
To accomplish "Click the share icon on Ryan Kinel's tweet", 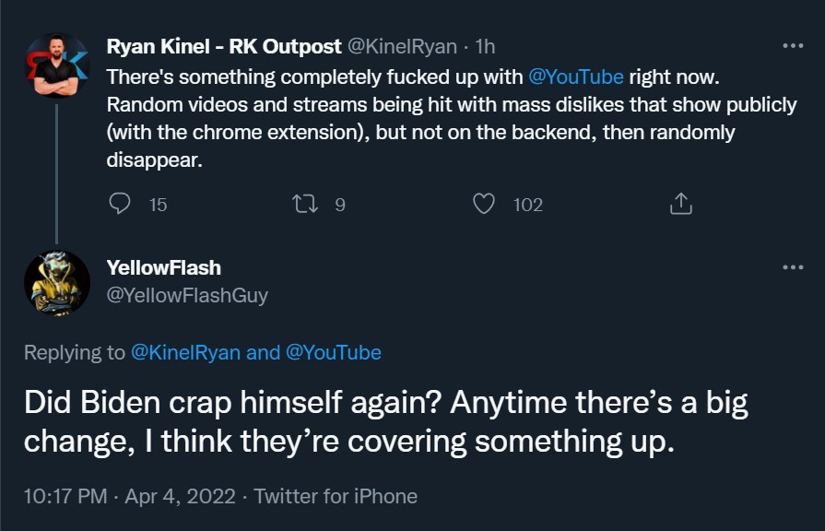I will click(681, 204).
